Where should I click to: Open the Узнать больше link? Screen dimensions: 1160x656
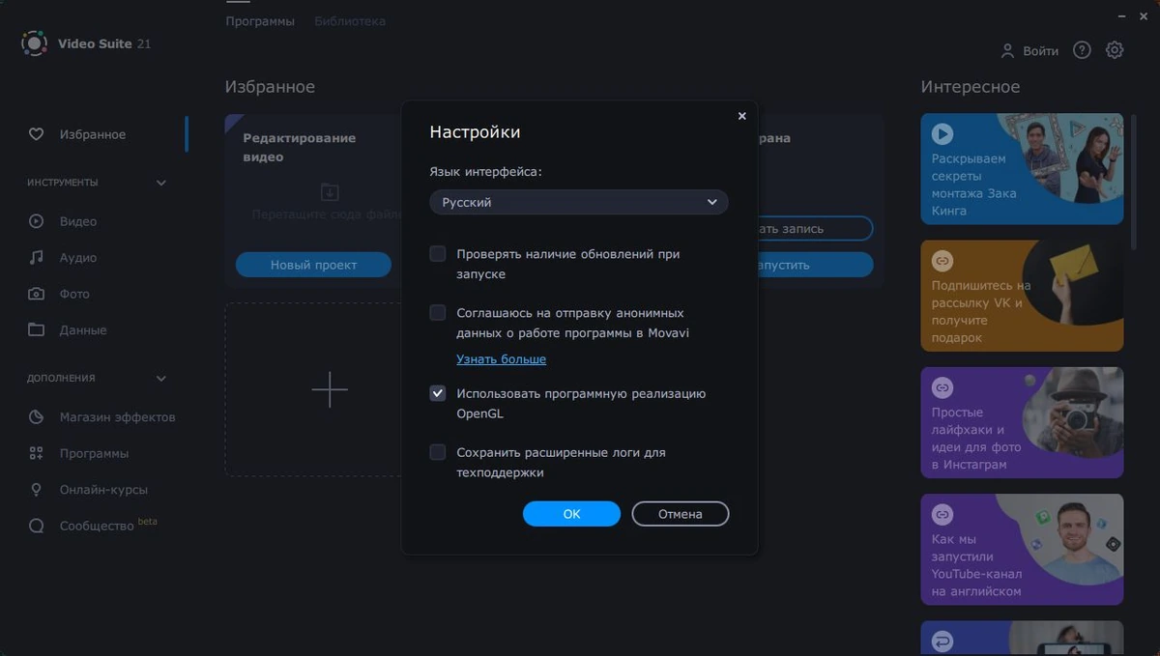[501, 359]
